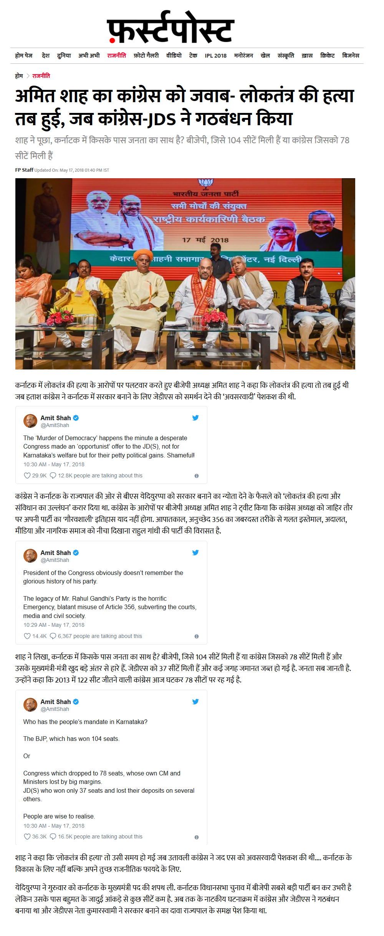The image size is (384, 936).
Task: Like the Murder of Democracy tweet
Action: [27, 475]
